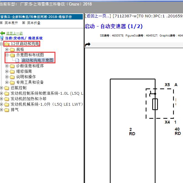Click the menu expand icon beside 菜单展开
The image size is (183, 183).
[x=1, y=23]
